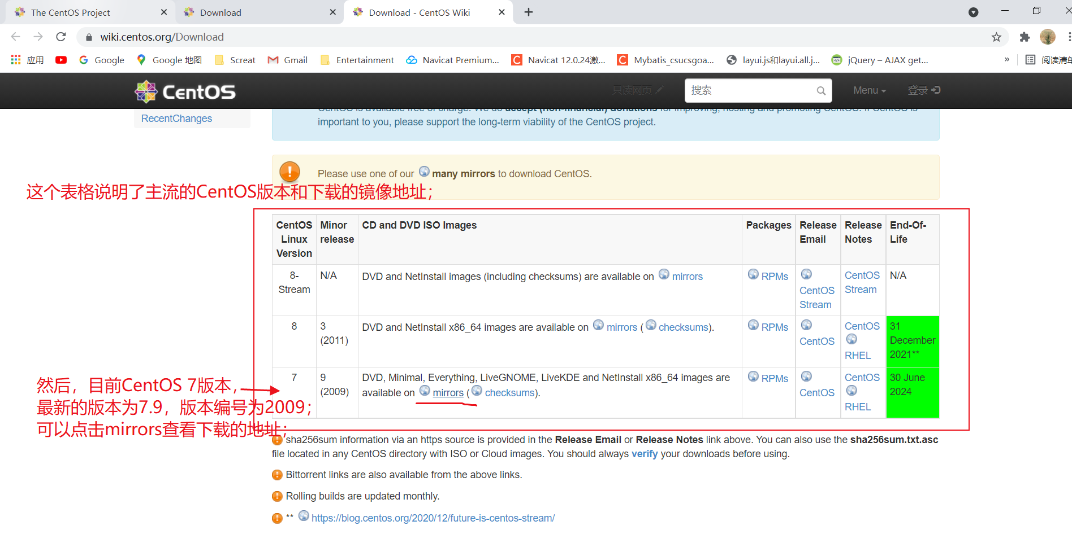The image size is (1072, 556).
Task: Go forward with the browser arrow
Action: (x=38, y=37)
